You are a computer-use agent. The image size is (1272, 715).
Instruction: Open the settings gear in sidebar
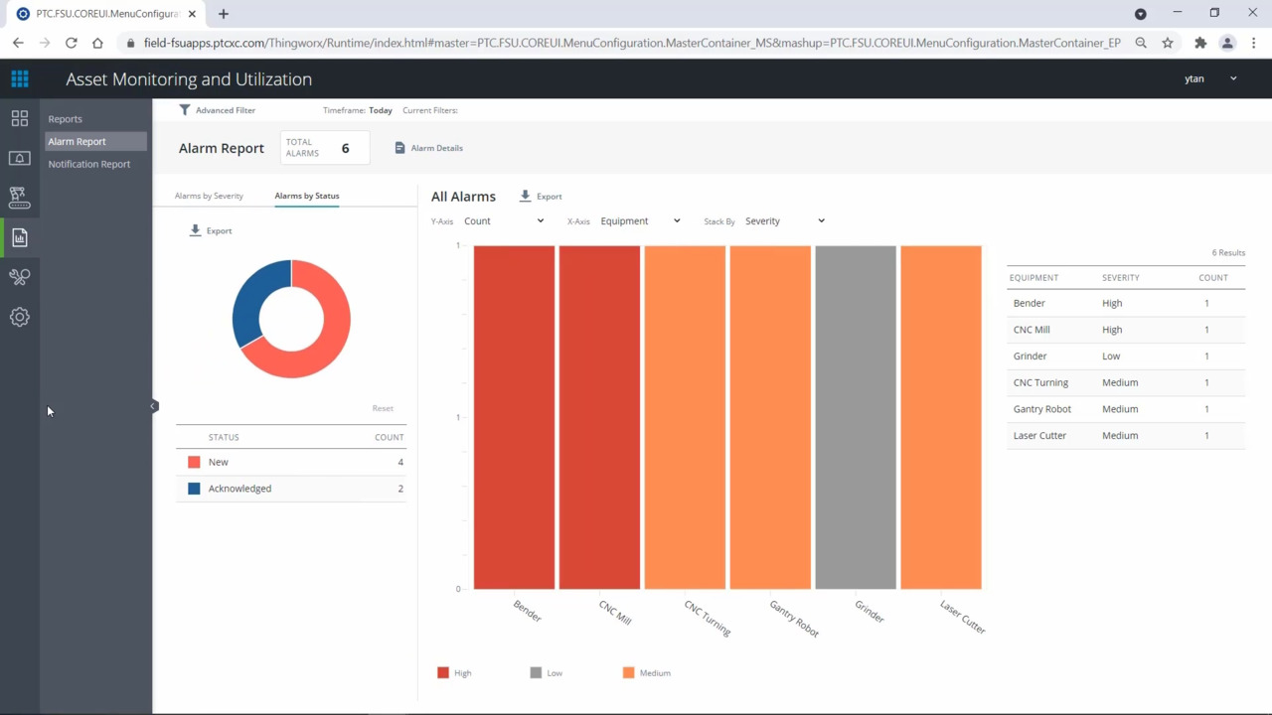coord(20,316)
